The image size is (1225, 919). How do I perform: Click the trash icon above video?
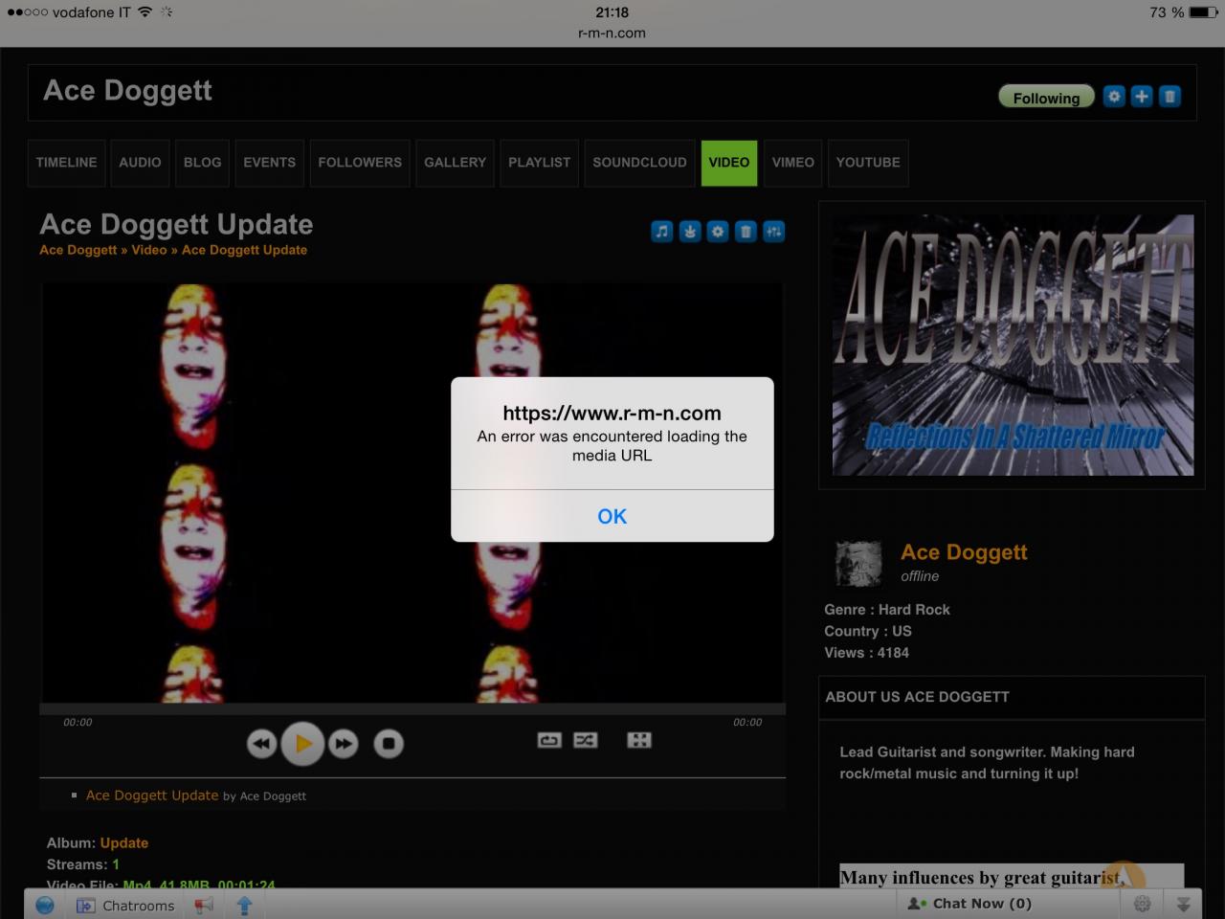tap(746, 231)
